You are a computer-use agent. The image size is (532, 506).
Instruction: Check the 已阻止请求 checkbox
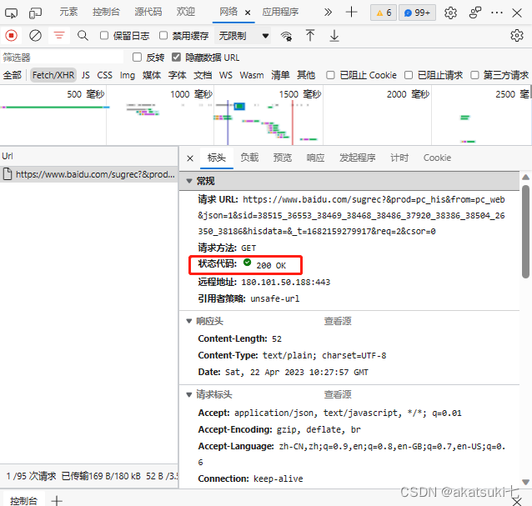pos(409,75)
